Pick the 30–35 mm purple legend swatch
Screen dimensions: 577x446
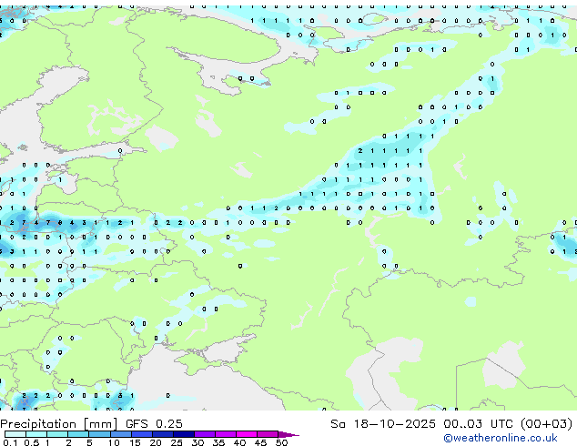[x=205, y=434]
